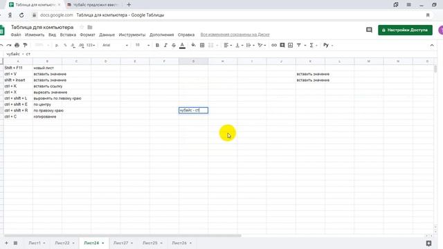Open the borders tool
This screenshot has width=443, height=249.
202,45
